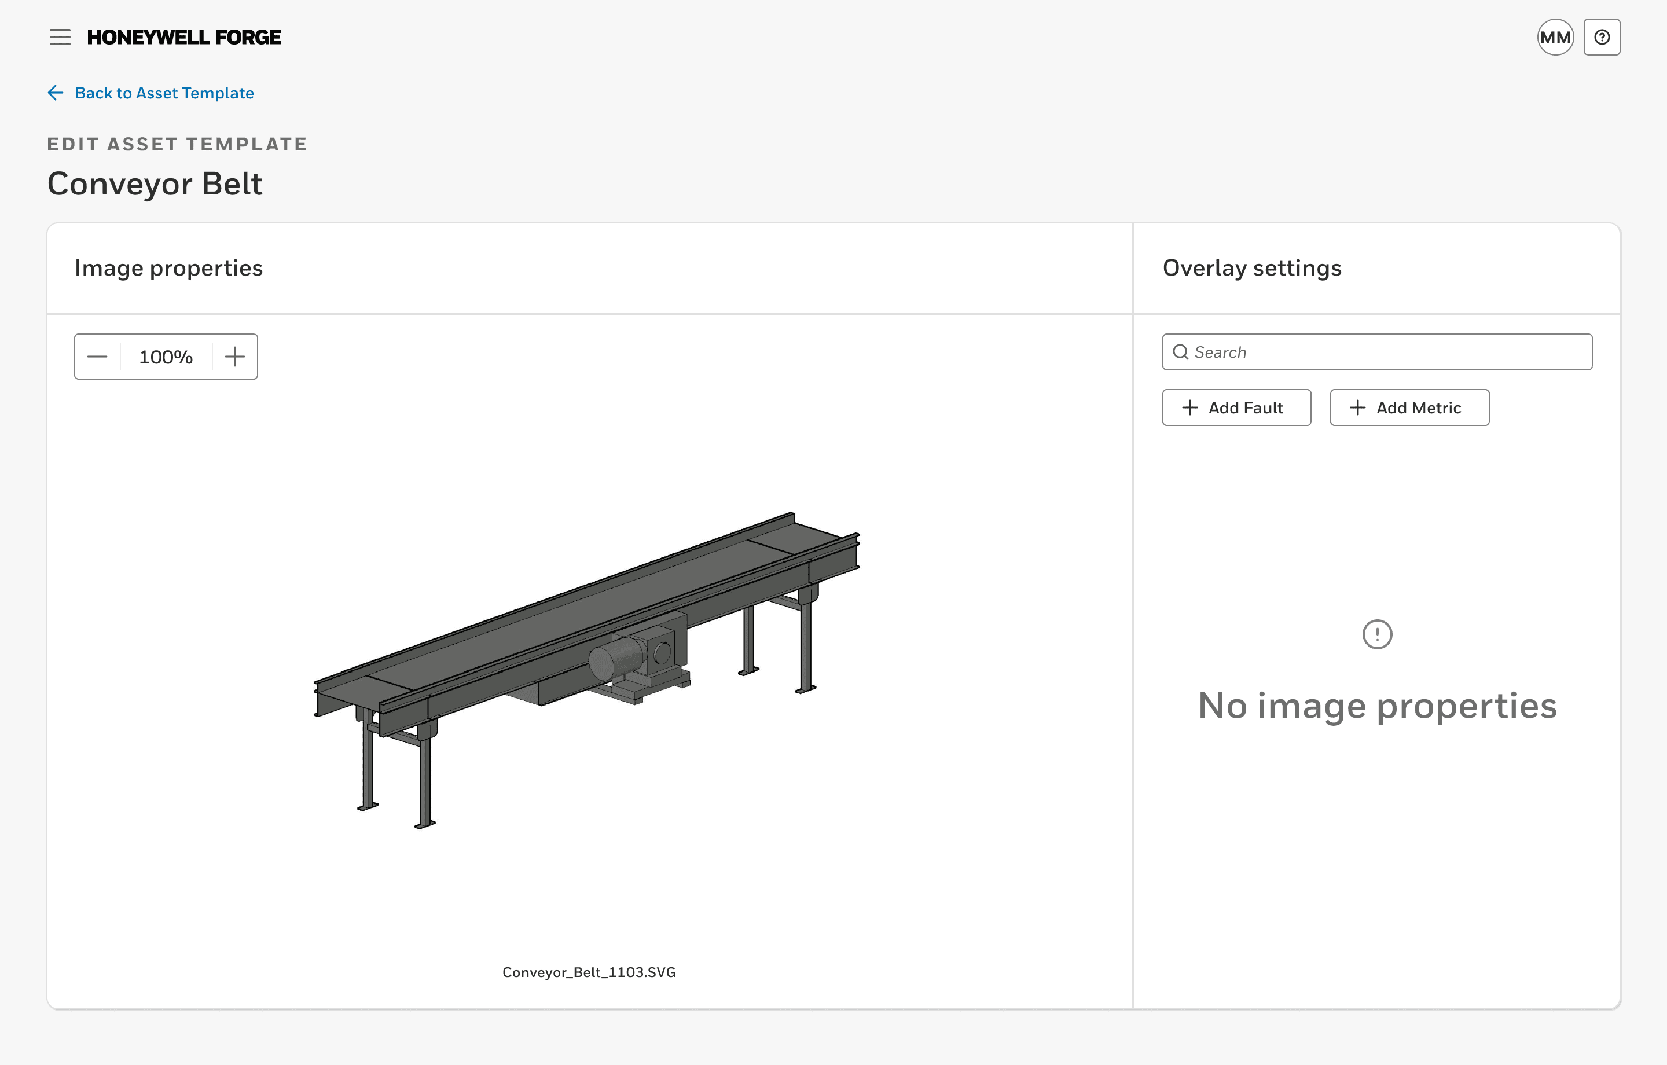
Task: Select the Search input field in Overlay settings
Action: (1376, 351)
